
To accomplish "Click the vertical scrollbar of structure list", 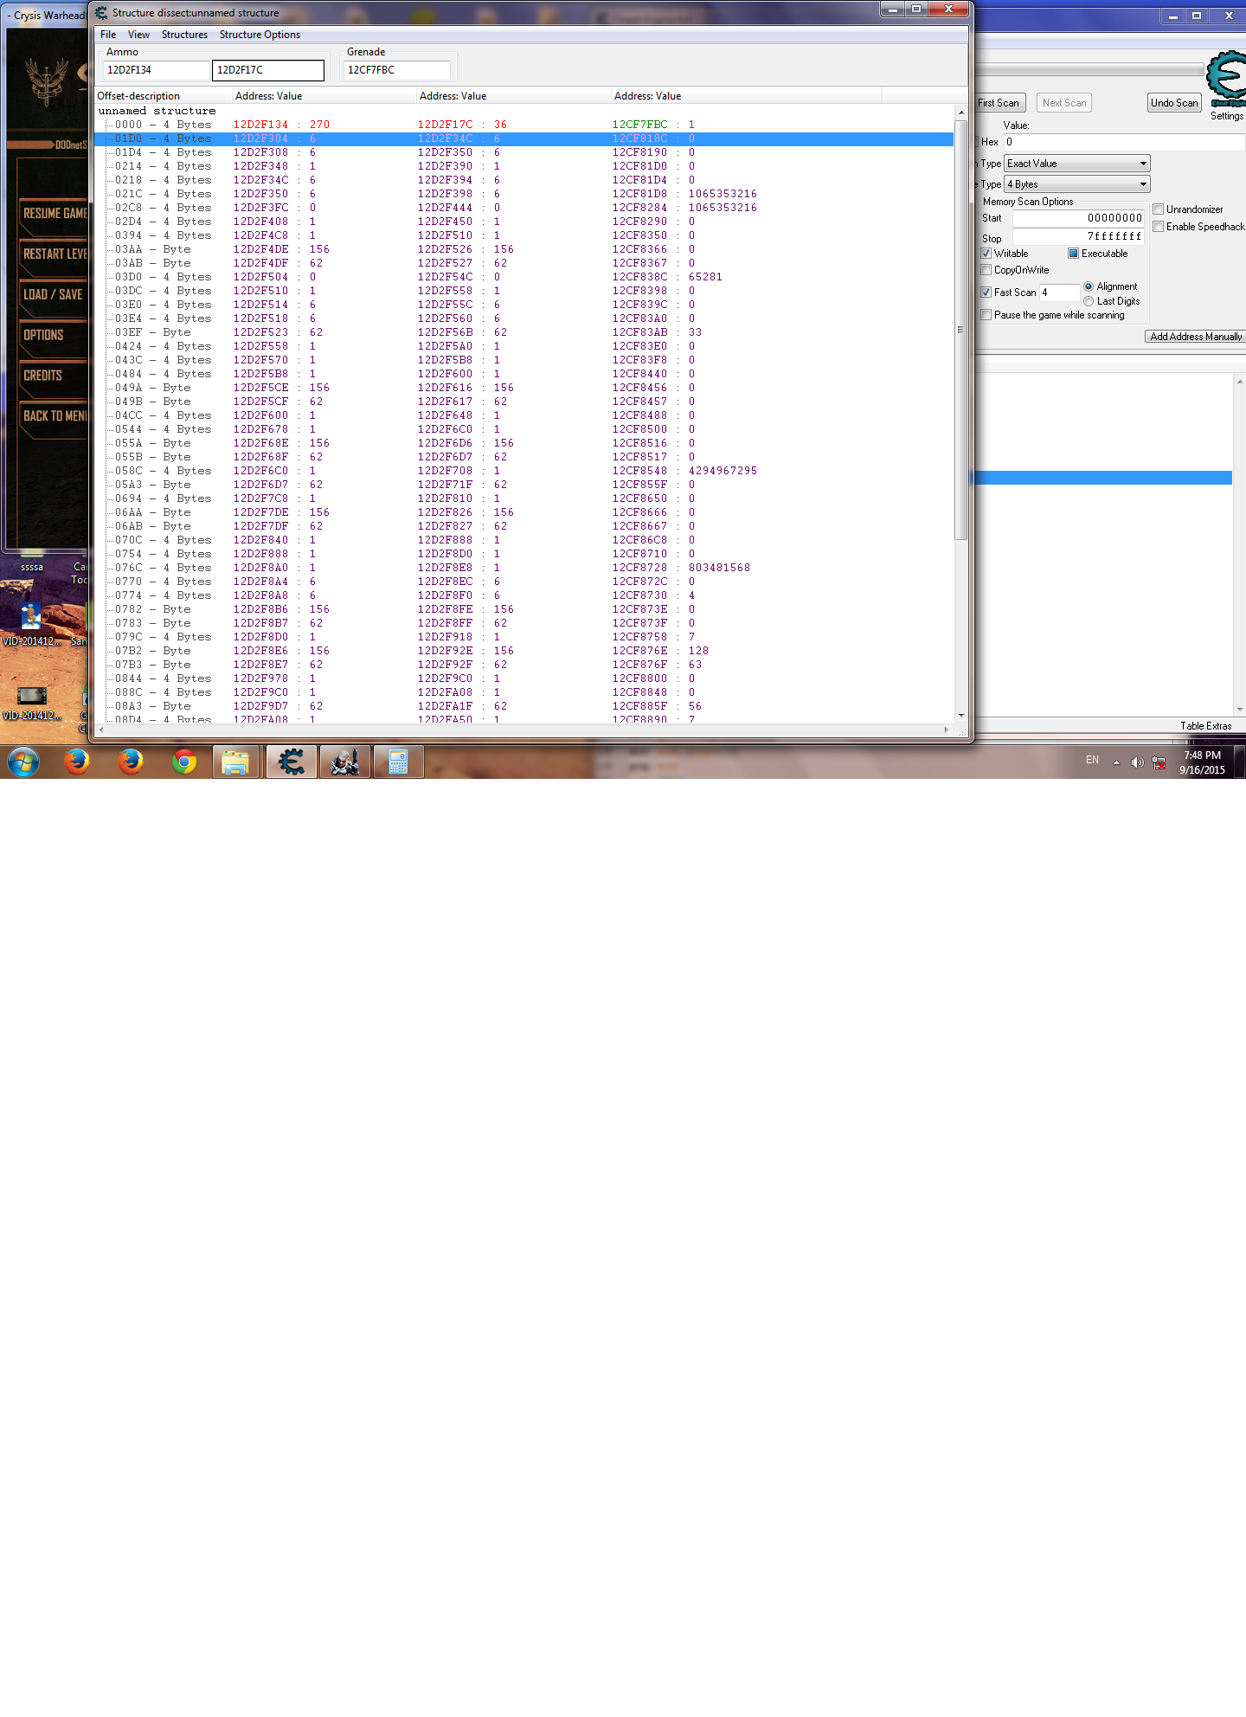I will (x=960, y=330).
